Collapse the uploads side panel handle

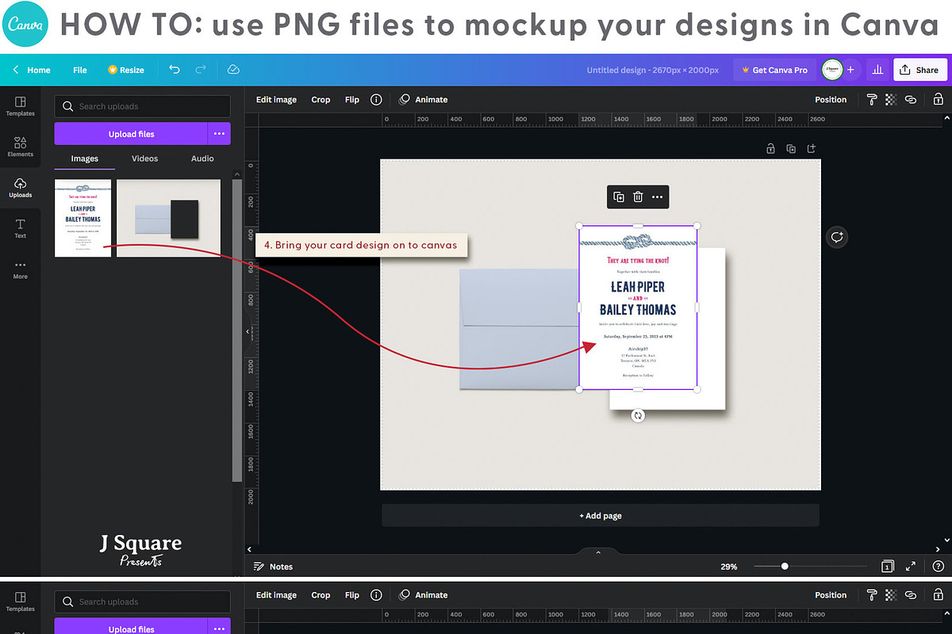[247, 331]
